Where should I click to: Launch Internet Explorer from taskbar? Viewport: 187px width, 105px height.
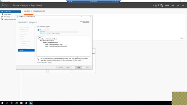pos(17,103)
